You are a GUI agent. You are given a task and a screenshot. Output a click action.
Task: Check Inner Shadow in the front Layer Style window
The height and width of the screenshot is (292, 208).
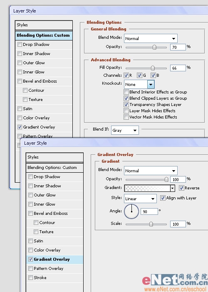30,186
